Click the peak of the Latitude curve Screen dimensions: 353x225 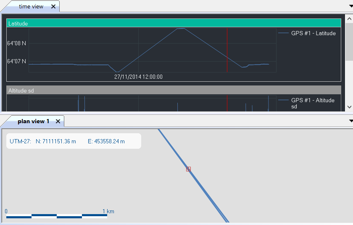[180, 28]
